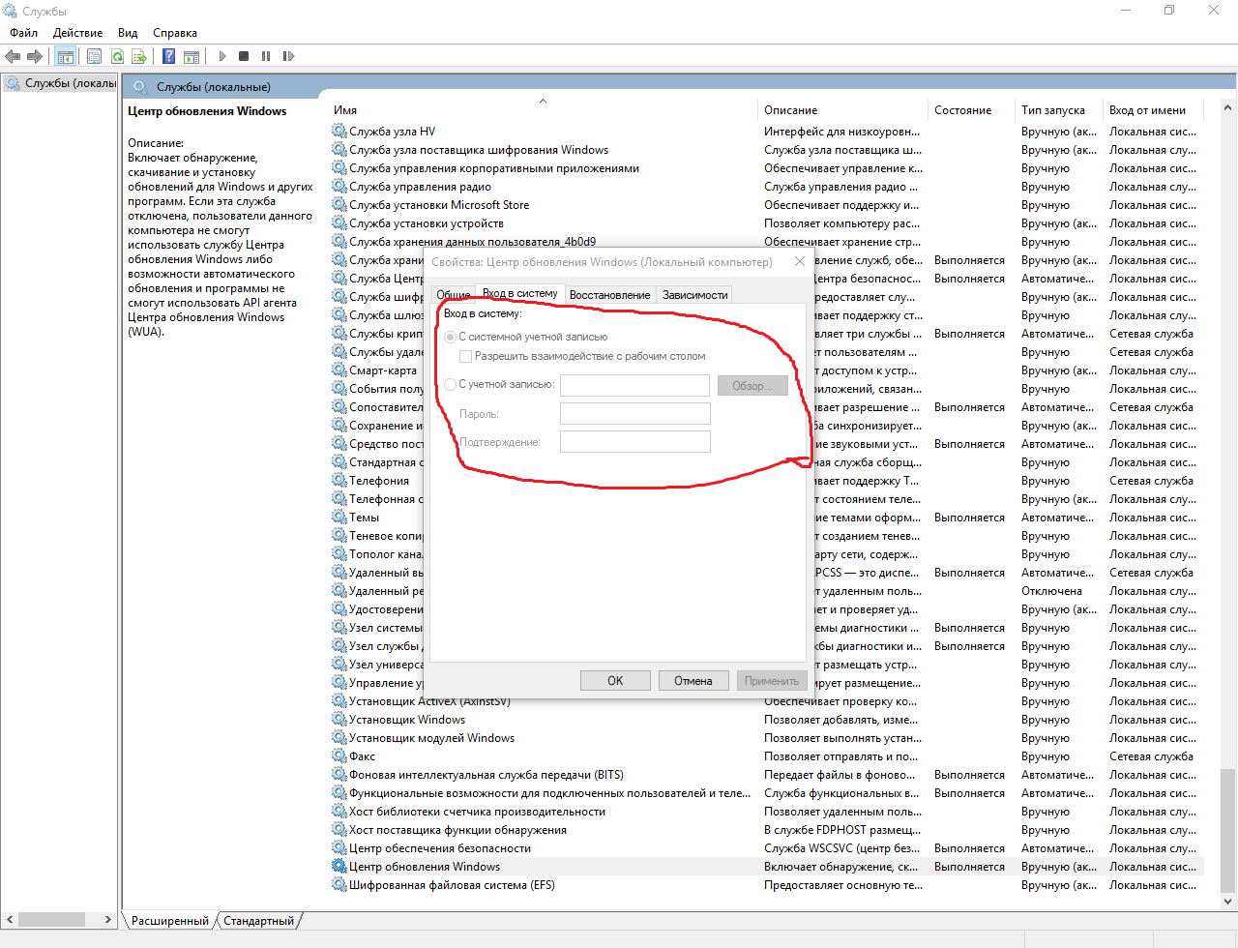Pause the service using the pause icon
The width and height of the screenshot is (1238, 948).
266,56
